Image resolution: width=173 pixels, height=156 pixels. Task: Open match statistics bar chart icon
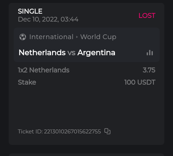150,53
